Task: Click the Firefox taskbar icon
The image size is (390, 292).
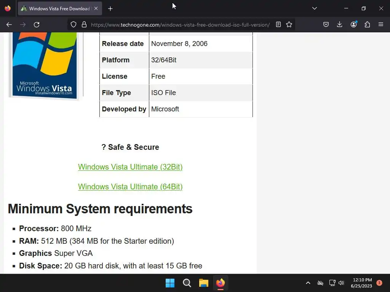Action: click(221, 283)
